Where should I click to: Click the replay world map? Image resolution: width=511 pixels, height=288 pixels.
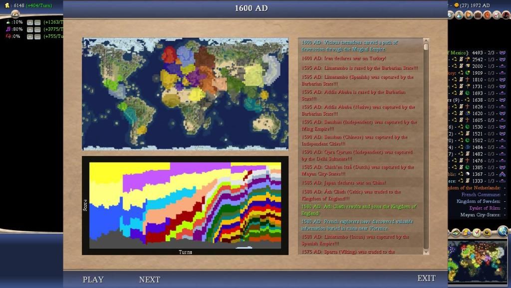[185, 94]
